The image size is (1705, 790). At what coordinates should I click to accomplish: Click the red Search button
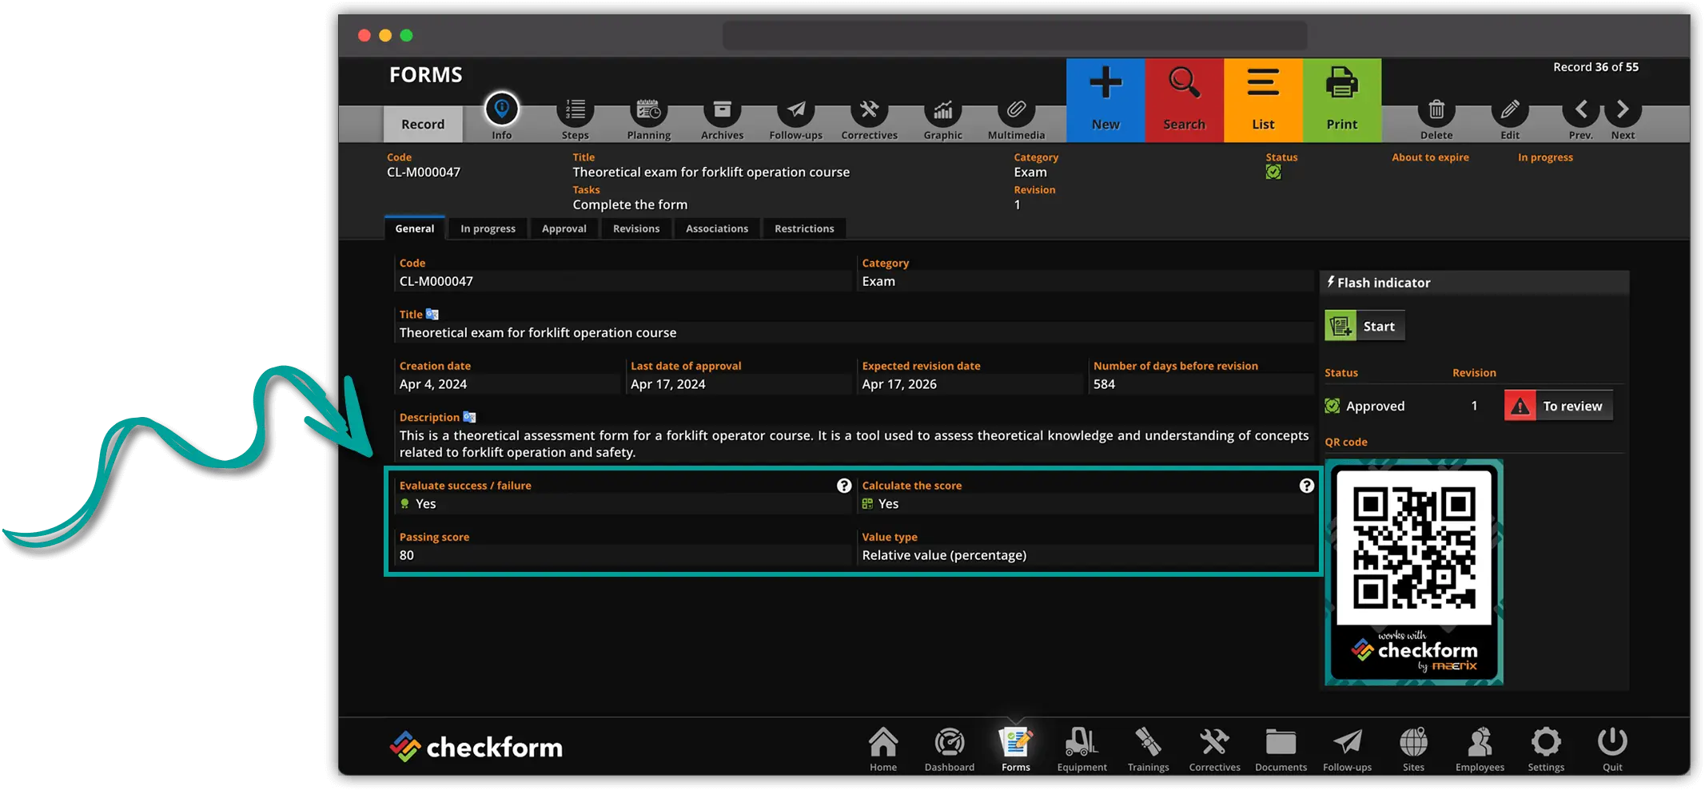click(x=1184, y=100)
